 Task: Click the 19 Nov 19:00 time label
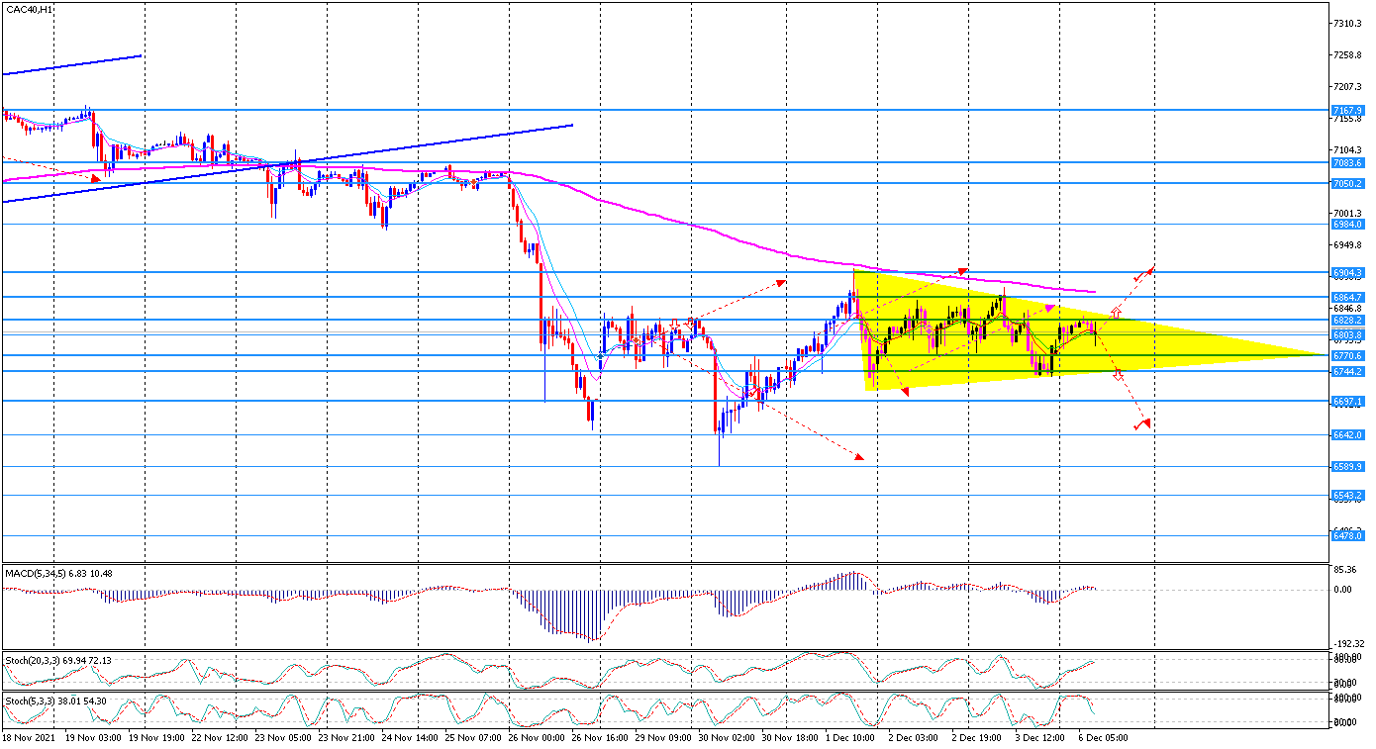158,737
